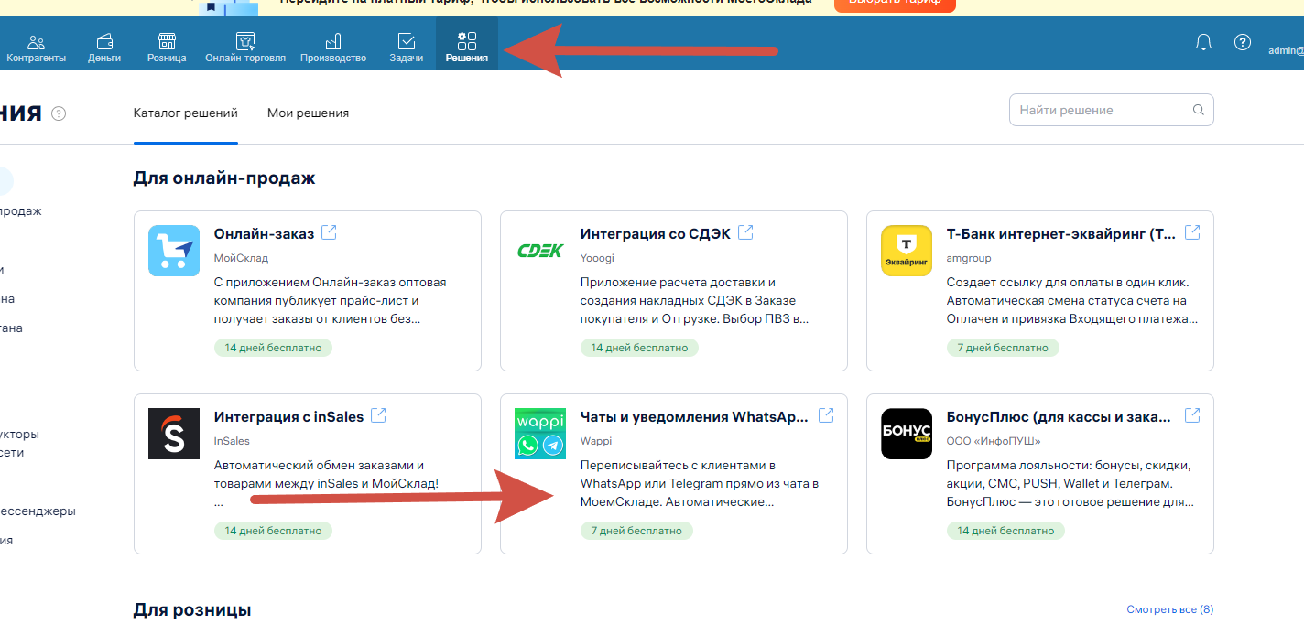Click the Смотреть все (8) link
This screenshot has width=1304, height=624.
click(1169, 609)
